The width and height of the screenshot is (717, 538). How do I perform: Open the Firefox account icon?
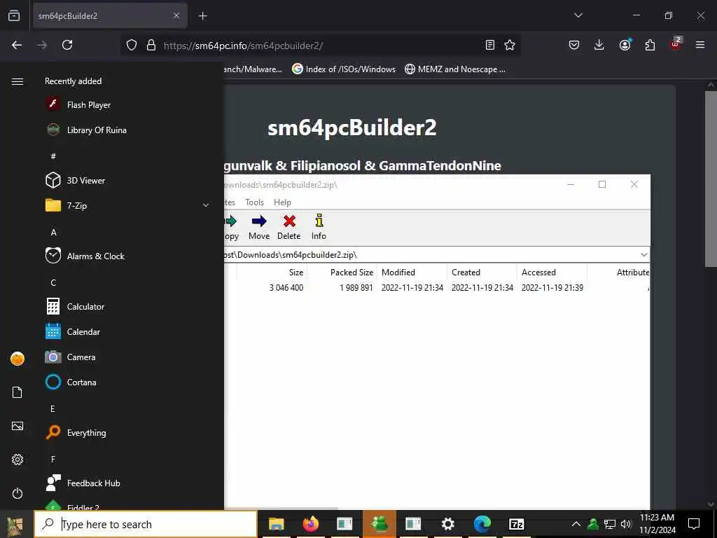[625, 45]
